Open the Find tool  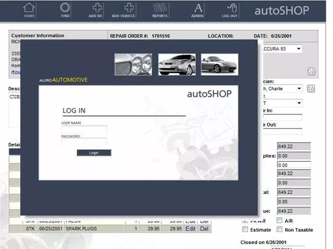pos(65,10)
